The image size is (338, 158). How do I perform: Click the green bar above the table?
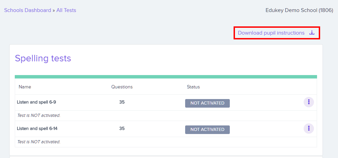166,77
